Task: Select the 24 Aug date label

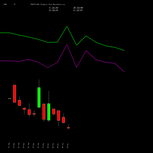Action: tap(19, 146)
